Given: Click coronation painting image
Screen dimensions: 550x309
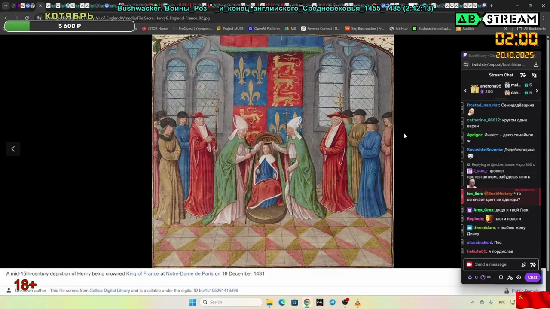Looking at the screenshot, I should click(x=273, y=151).
